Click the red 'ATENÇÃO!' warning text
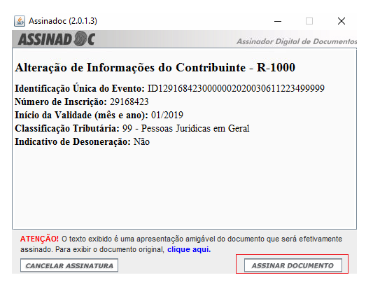The height and width of the screenshot is (287, 373). click(39, 239)
